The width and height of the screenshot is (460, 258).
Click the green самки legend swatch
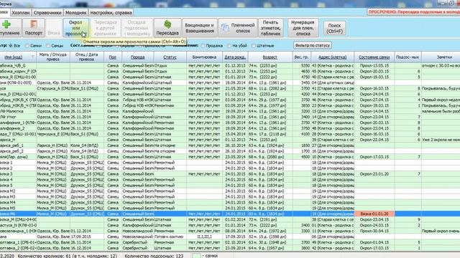(196, 256)
